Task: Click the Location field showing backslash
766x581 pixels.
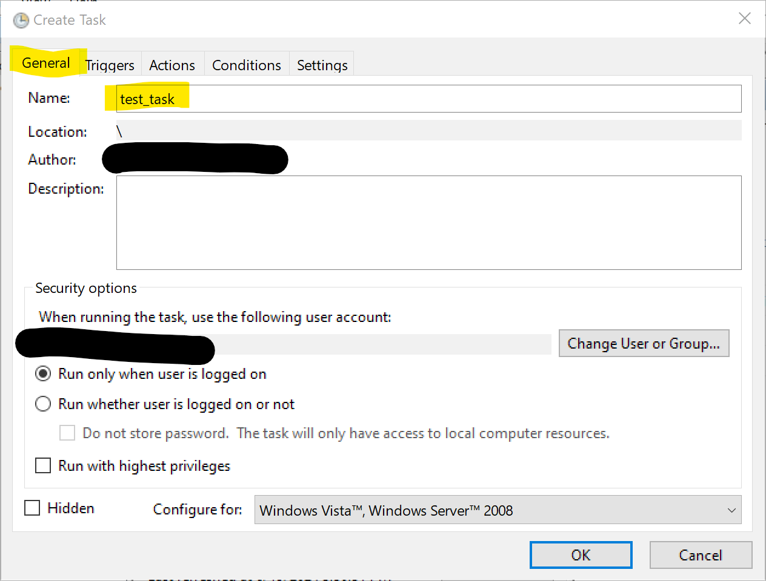Action: click(429, 131)
